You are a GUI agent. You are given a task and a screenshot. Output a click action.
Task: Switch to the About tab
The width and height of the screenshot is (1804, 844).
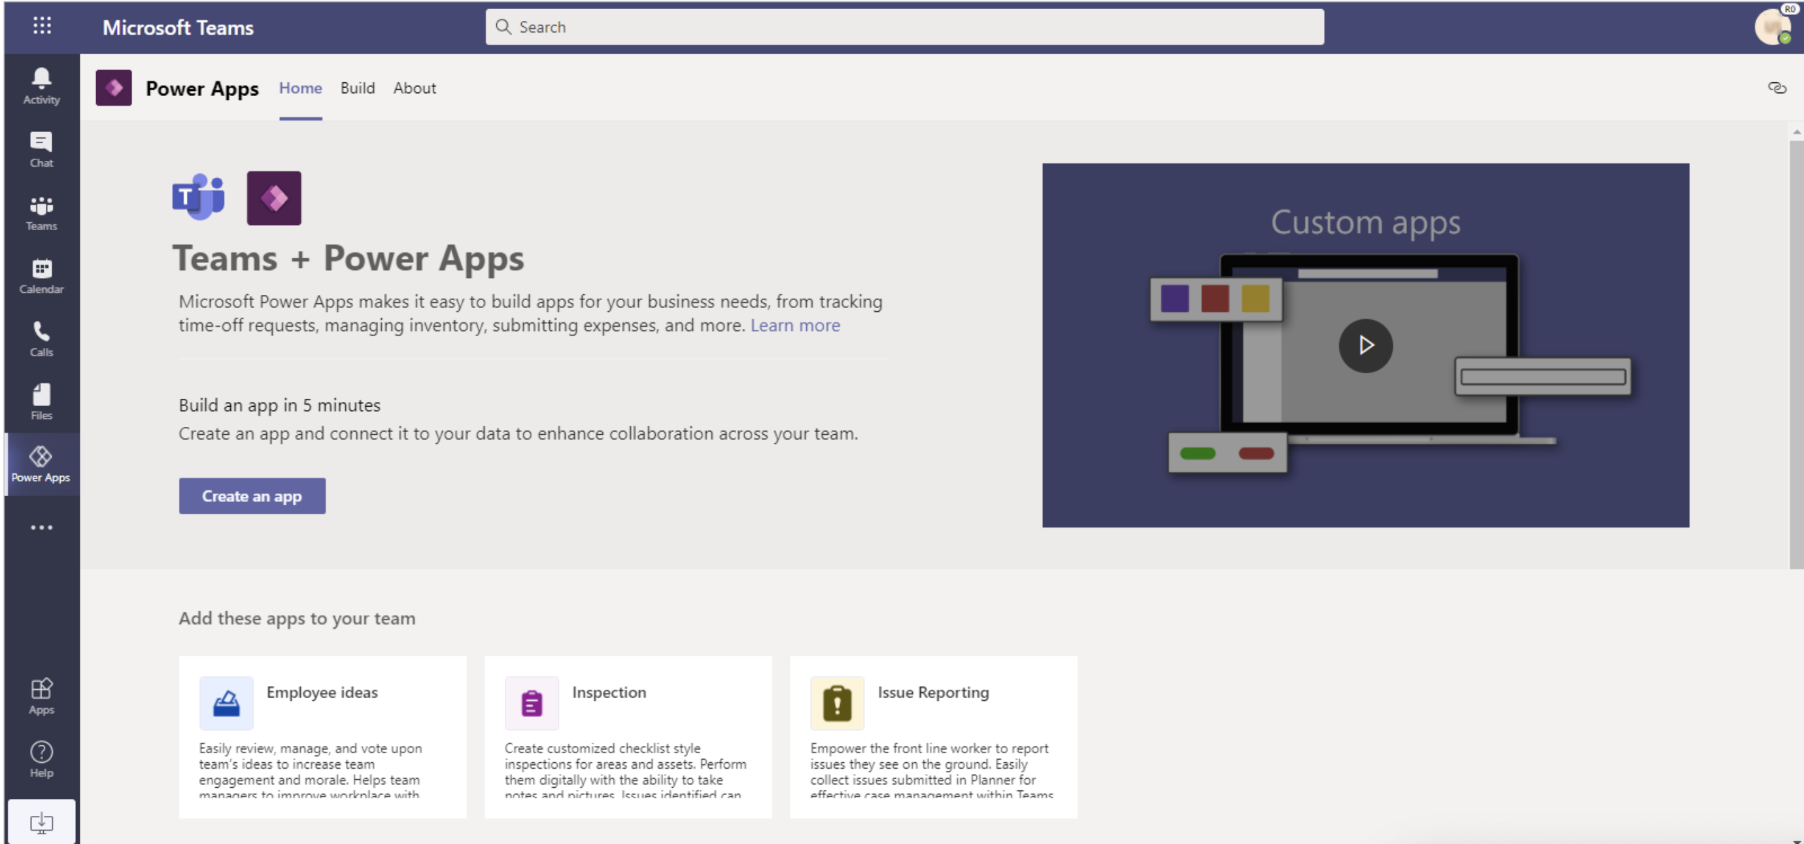(415, 88)
